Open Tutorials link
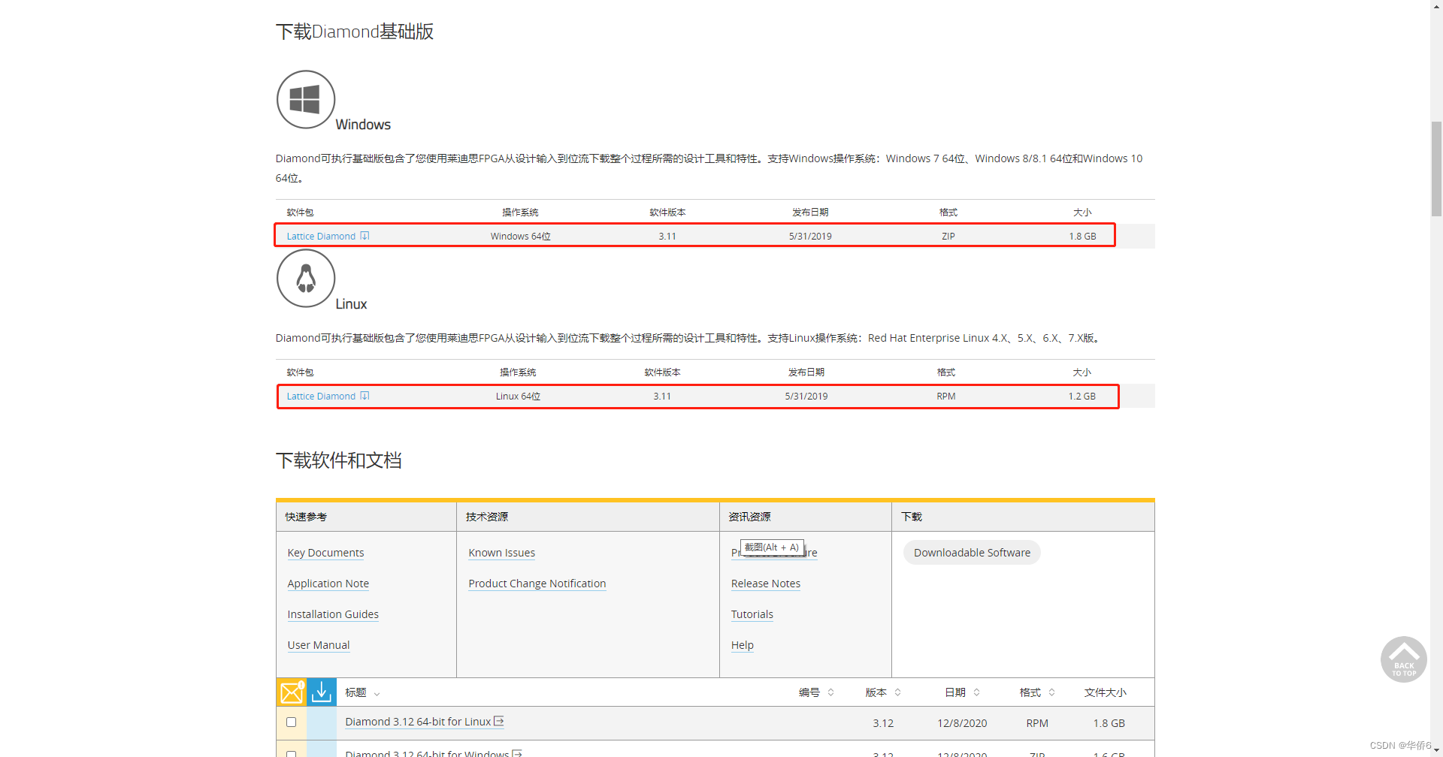The image size is (1443, 757). tap(752, 614)
